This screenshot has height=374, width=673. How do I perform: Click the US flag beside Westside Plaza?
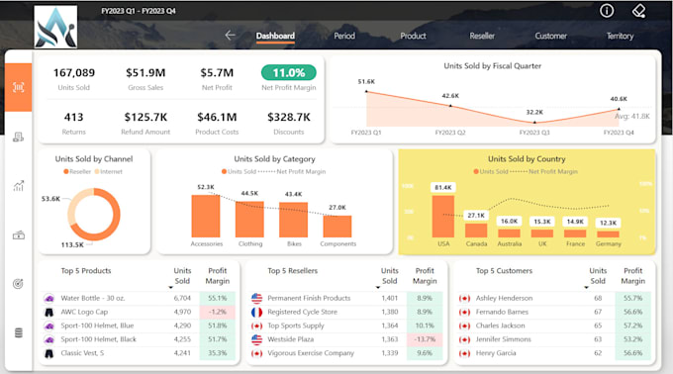coord(256,339)
